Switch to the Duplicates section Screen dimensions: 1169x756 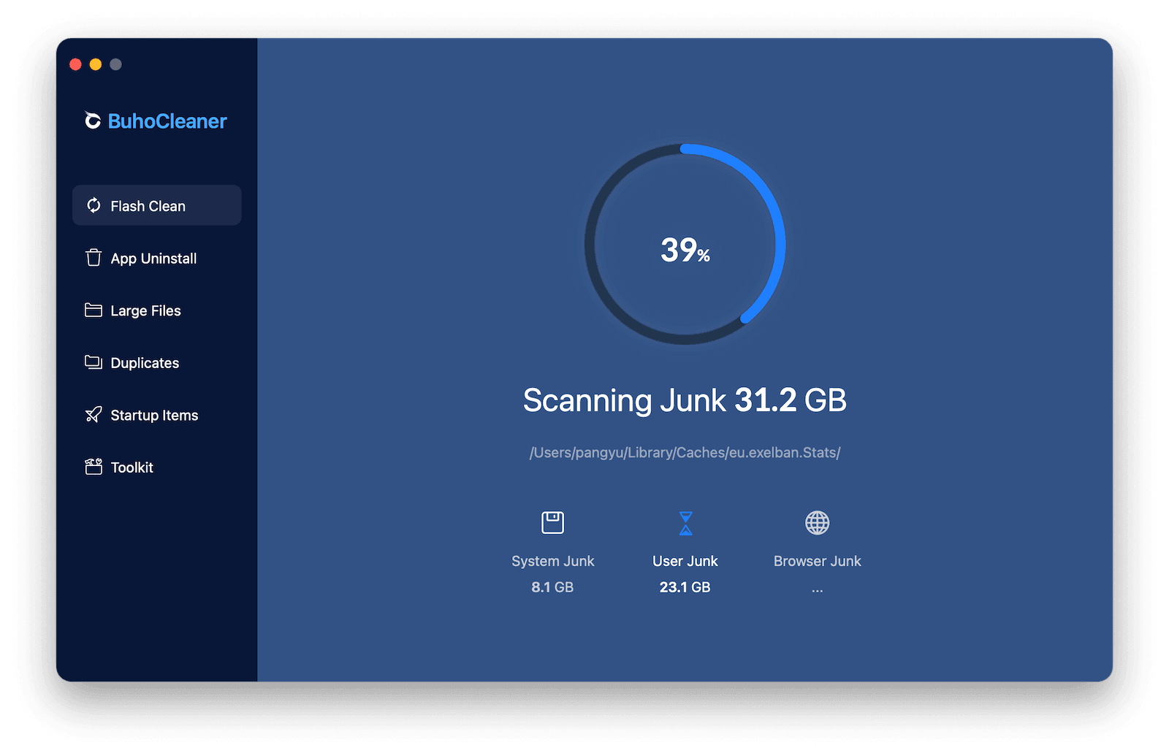click(x=144, y=362)
